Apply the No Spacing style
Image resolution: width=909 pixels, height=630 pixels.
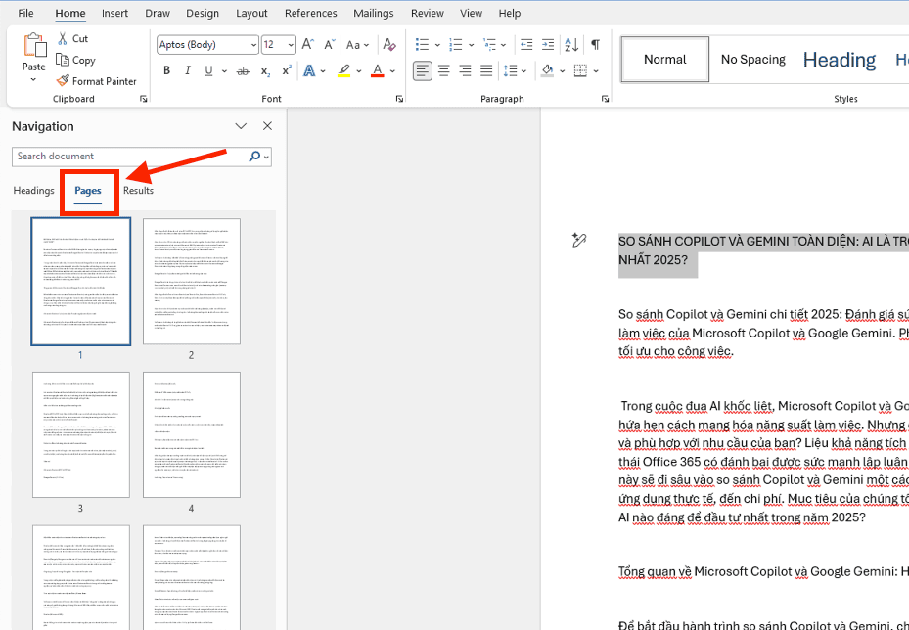[753, 59]
